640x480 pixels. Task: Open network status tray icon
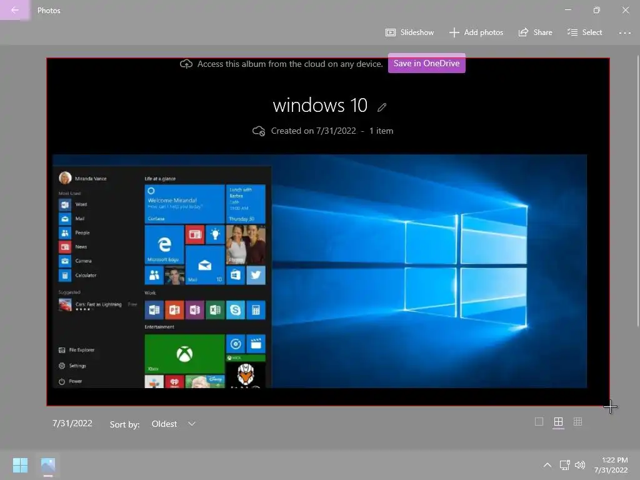[x=564, y=465]
